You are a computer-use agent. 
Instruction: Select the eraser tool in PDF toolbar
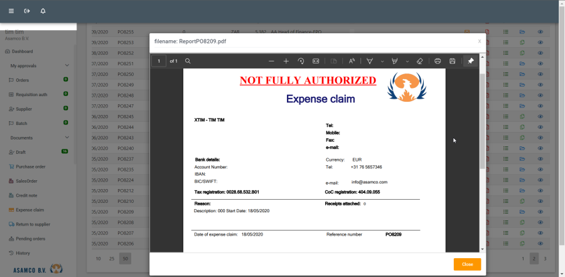click(420, 61)
